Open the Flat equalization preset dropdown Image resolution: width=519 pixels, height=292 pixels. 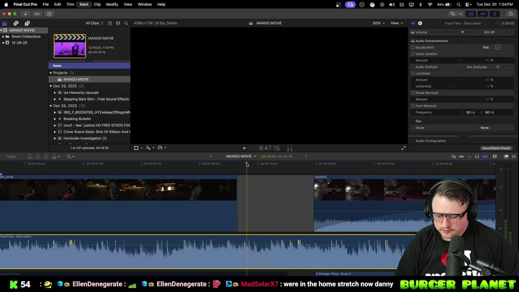(x=487, y=47)
